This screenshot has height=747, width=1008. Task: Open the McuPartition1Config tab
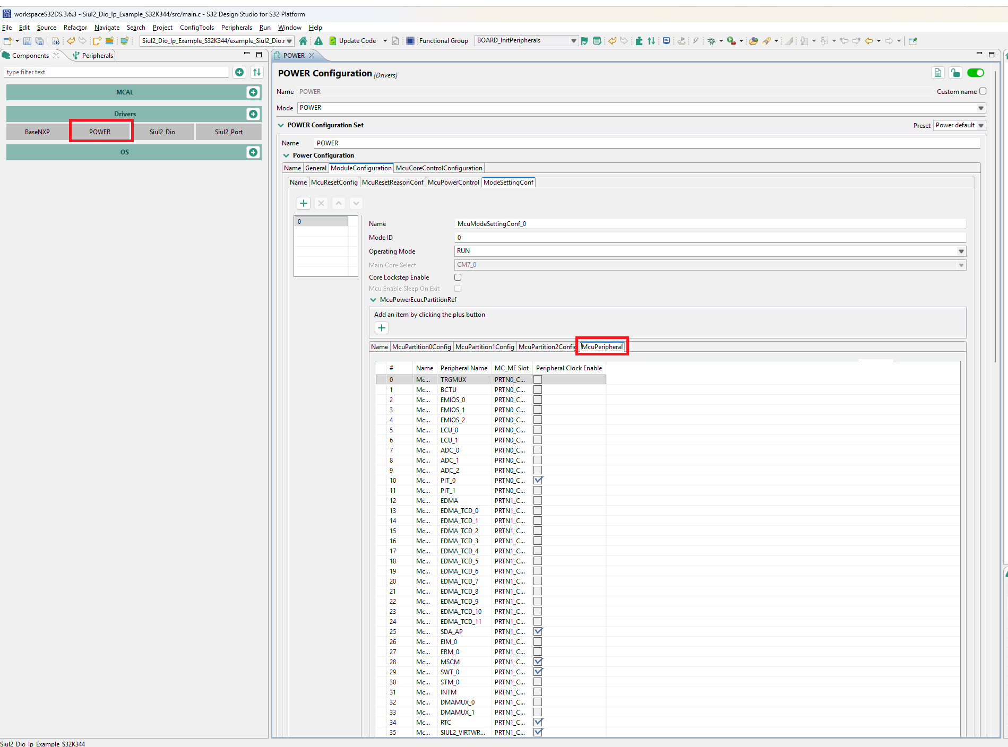point(485,347)
